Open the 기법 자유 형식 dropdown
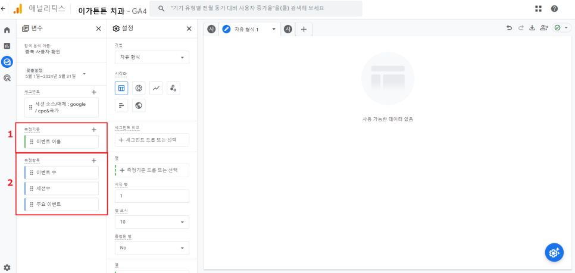The image size is (575, 273). [152, 58]
